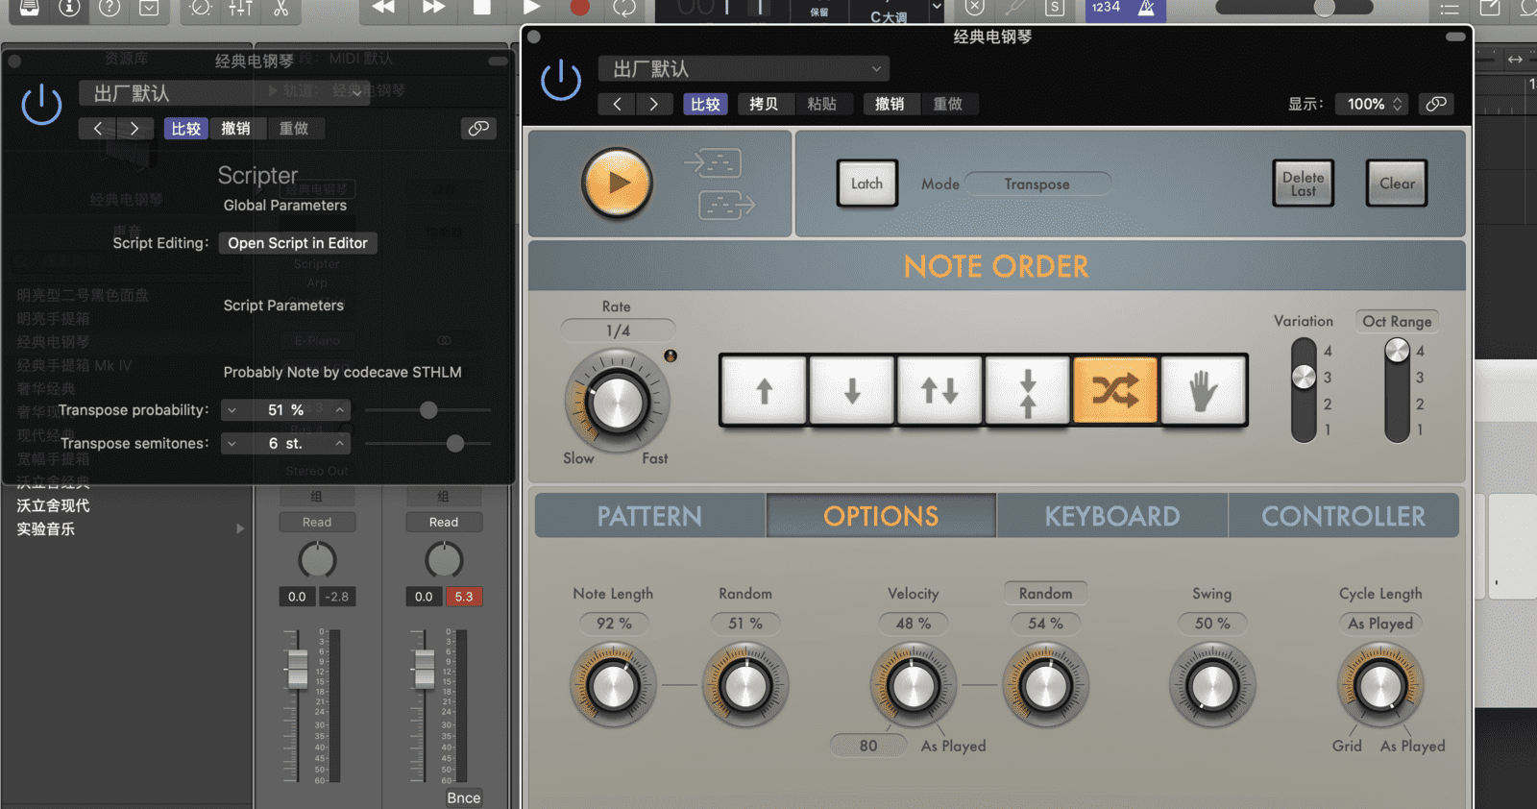This screenshot has width=1537, height=809.
Task: Select the Up and Down note order button
Action: tap(939, 390)
